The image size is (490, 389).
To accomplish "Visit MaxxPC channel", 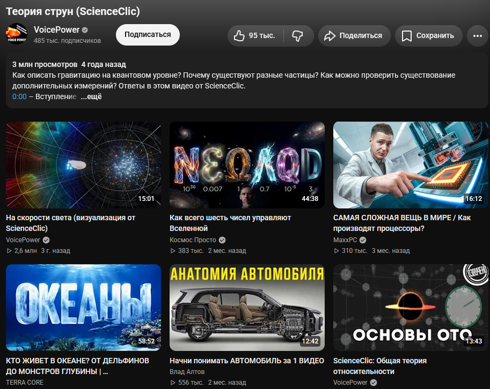I will 345,240.
